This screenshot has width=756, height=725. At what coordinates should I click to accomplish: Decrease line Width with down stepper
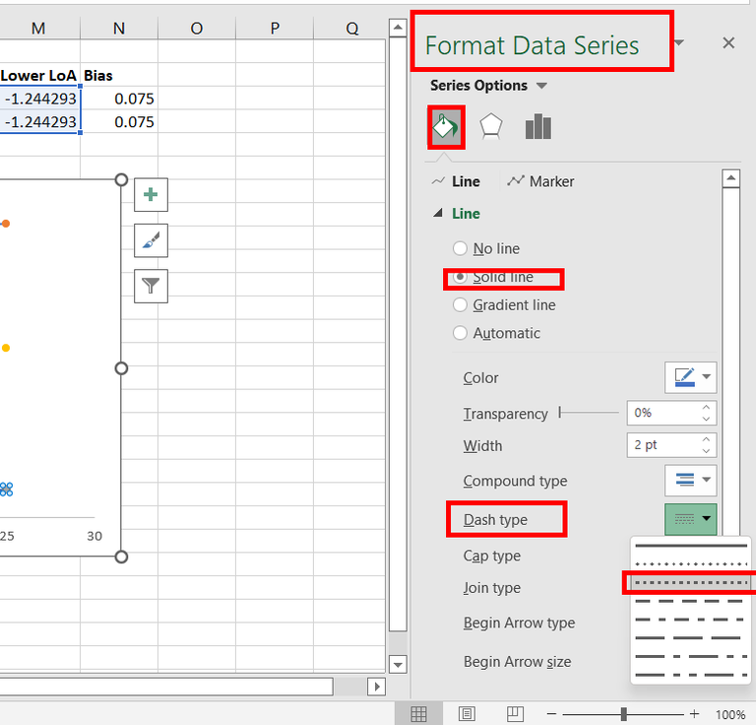point(706,451)
